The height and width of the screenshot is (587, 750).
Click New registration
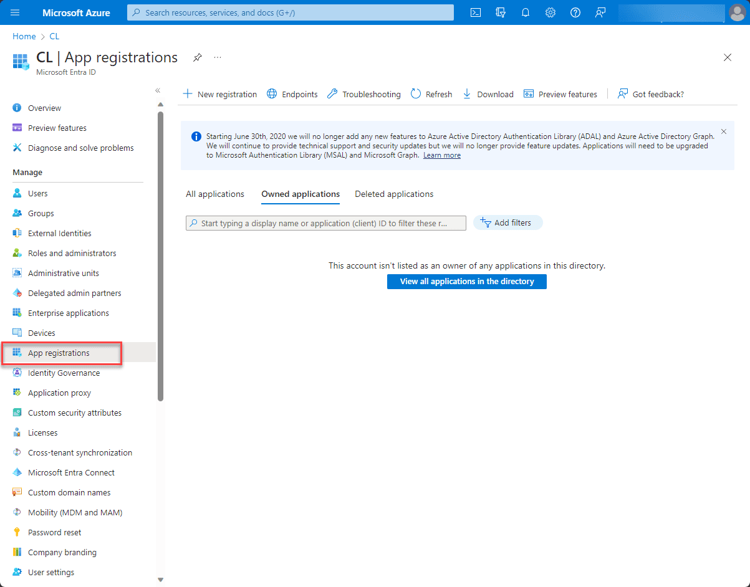[219, 94]
